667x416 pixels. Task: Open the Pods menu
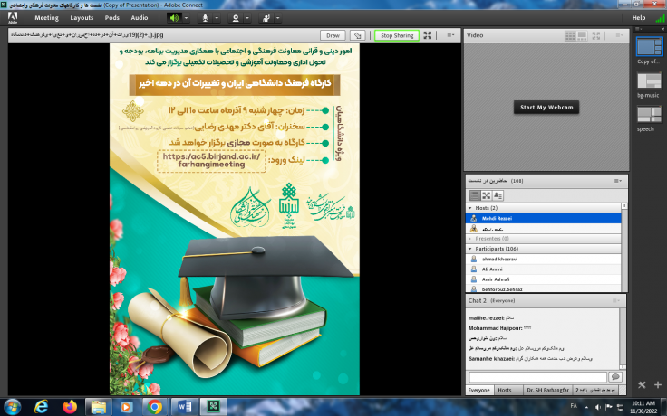[x=111, y=17]
